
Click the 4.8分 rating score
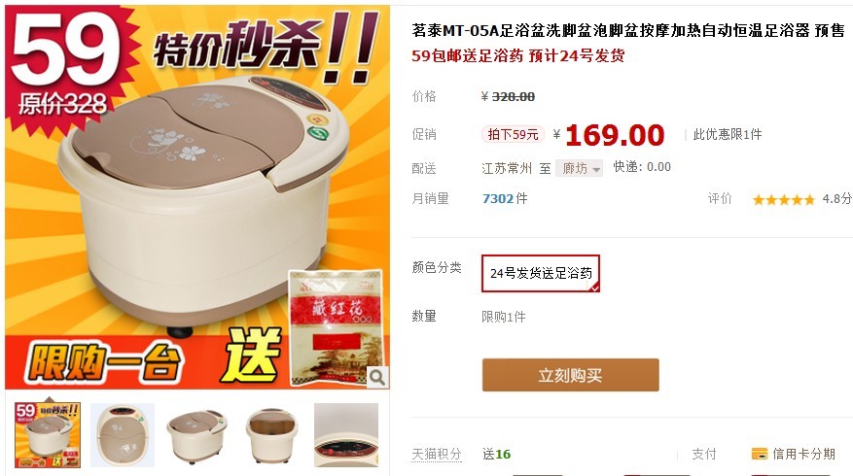tap(836, 199)
